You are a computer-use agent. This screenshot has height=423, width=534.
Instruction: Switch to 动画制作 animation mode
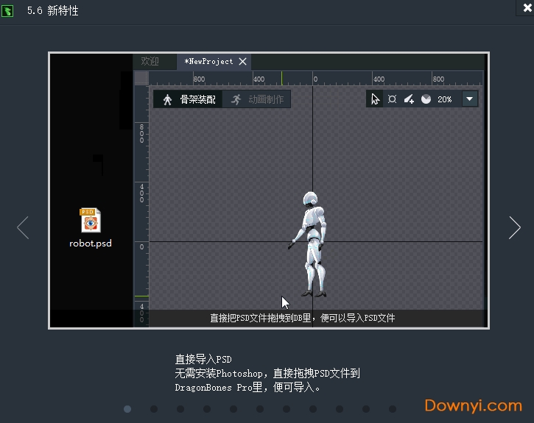tap(256, 99)
